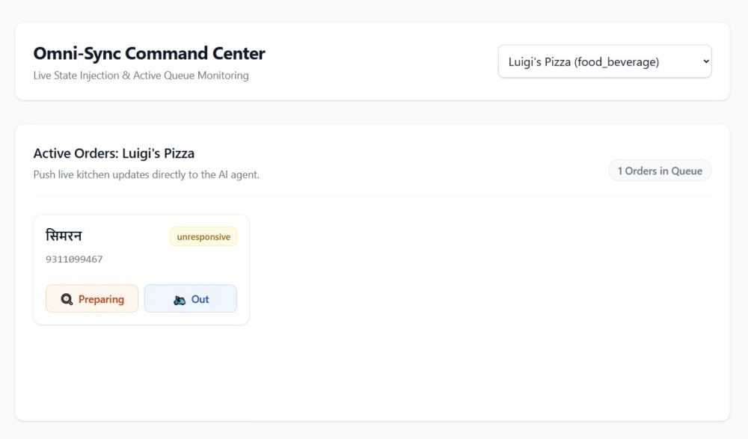Open the Luigi's Pizza business dropdown

[x=605, y=61]
